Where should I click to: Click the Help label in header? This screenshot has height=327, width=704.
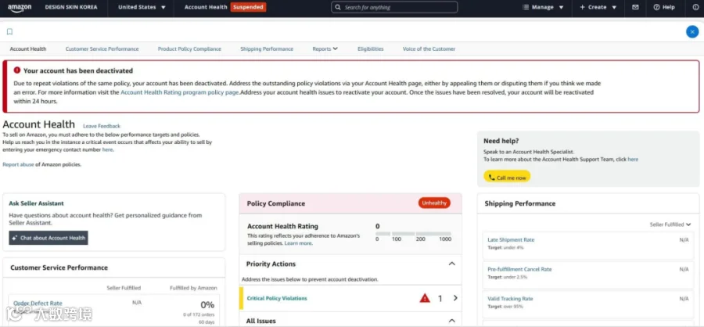669,7
